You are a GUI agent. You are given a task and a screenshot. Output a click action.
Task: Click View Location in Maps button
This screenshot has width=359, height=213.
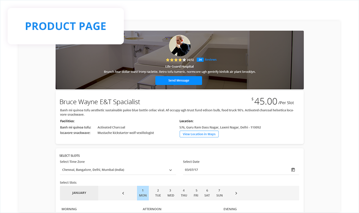(x=199, y=134)
